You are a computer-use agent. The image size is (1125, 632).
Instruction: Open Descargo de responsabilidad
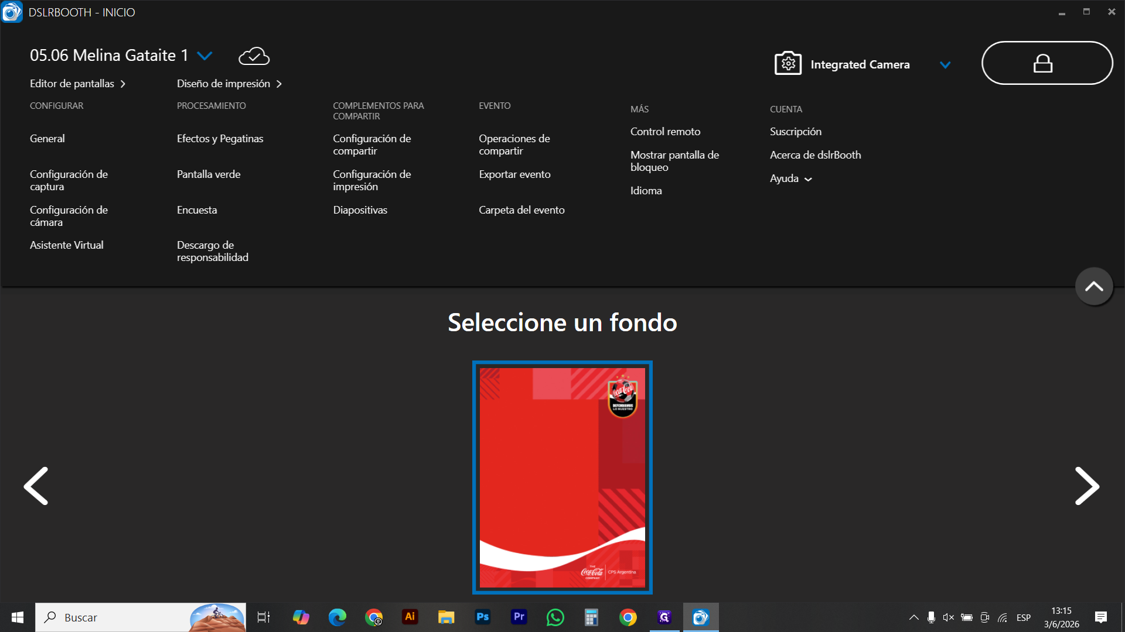pos(213,251)
